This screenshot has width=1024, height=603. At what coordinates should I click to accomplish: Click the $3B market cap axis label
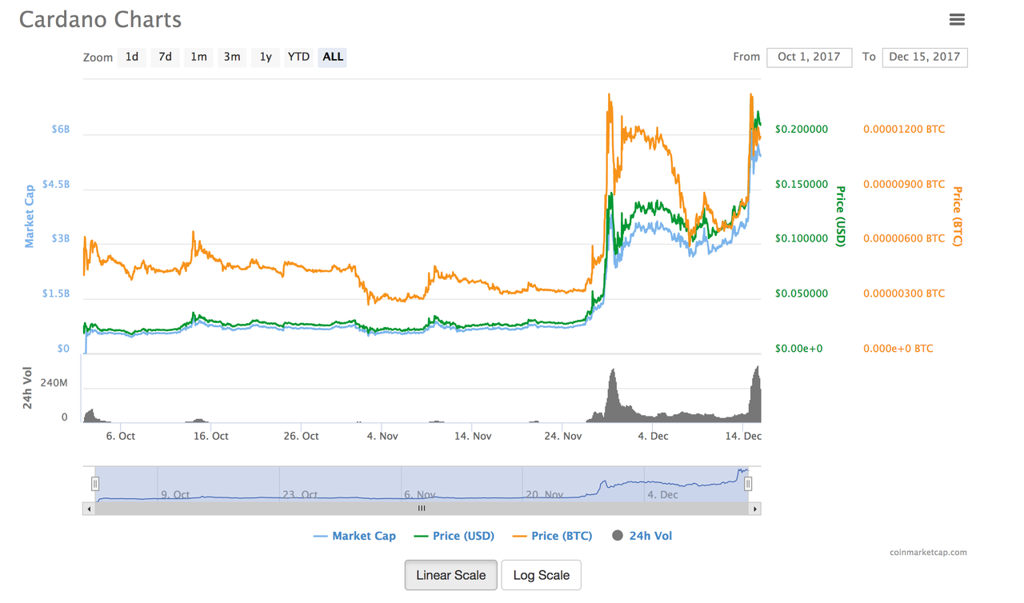pos(61,238)
